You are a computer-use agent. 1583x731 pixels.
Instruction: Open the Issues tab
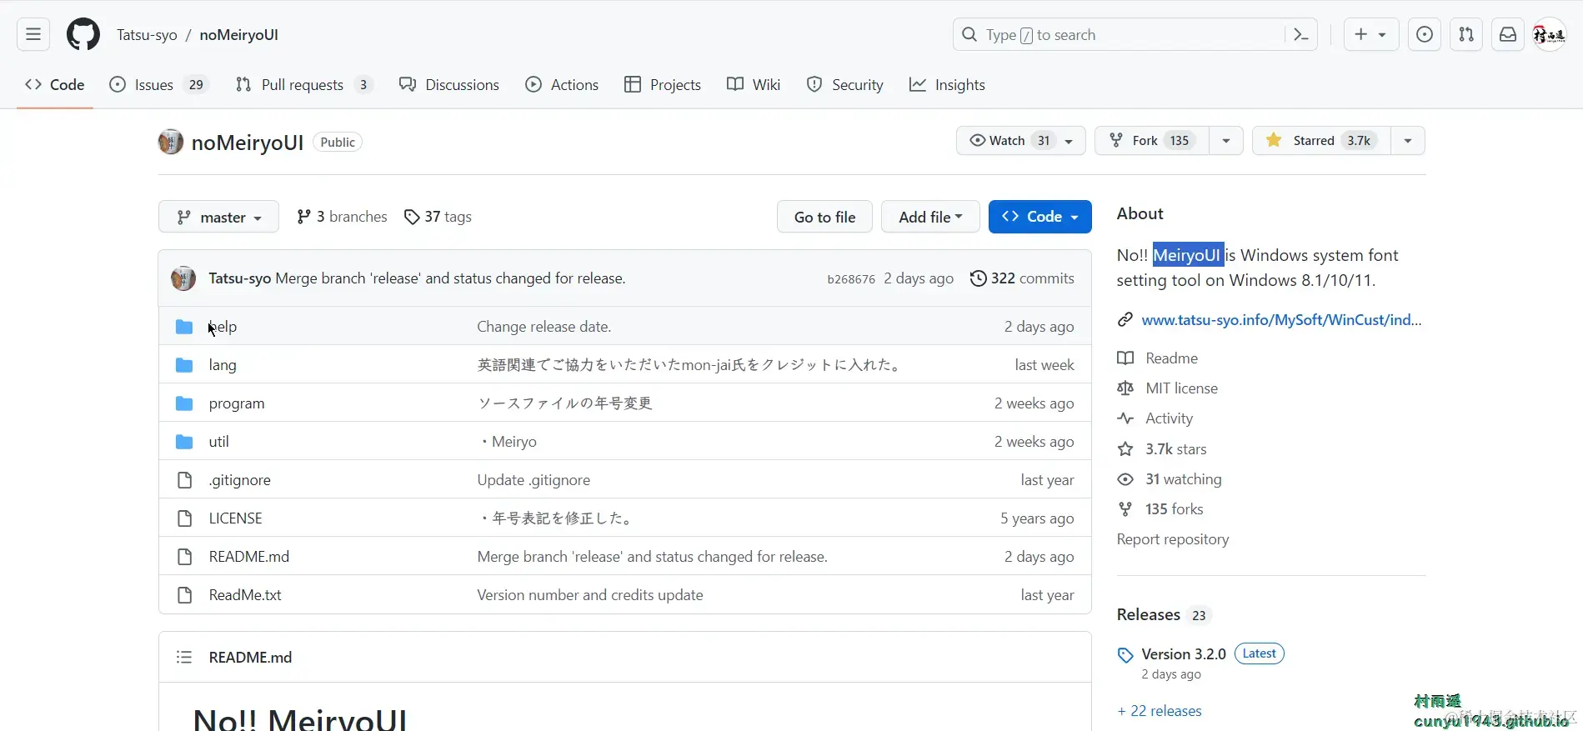coord(159,85)
